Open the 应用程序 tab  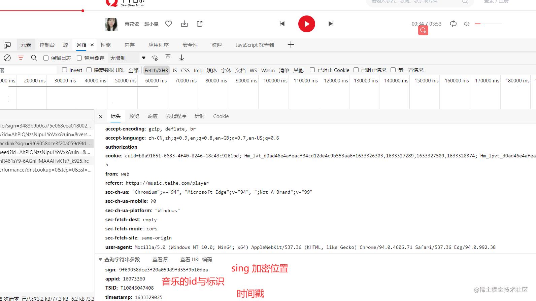159,45
